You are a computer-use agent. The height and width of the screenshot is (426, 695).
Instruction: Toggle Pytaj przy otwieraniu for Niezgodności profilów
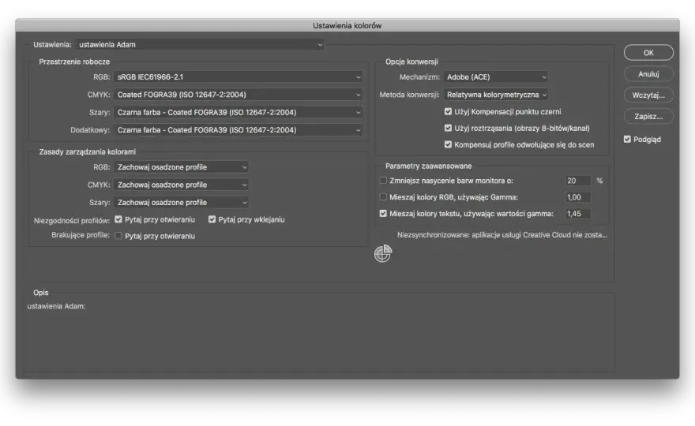pos(118,219)
